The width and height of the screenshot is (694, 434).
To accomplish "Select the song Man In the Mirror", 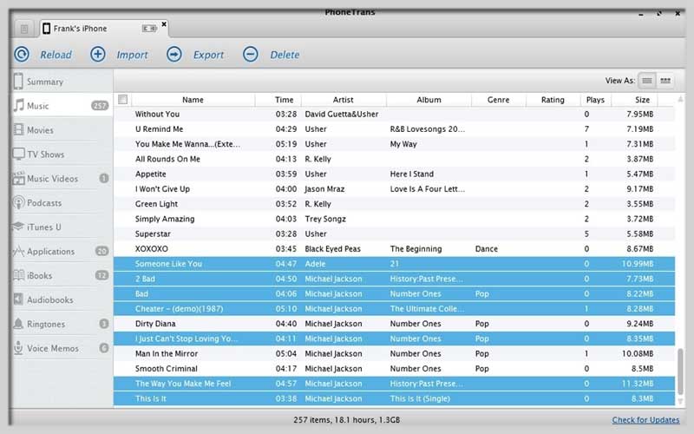I will click(x=395, y=353).
